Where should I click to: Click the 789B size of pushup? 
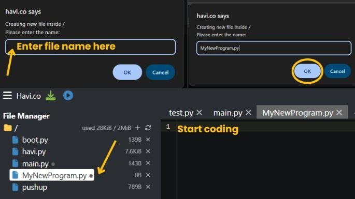(x=135, y=187)
